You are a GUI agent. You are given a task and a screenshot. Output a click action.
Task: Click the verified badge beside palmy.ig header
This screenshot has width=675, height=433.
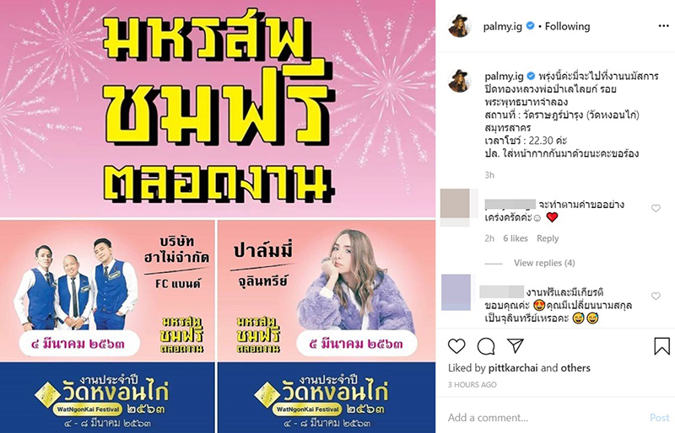(x=531, y=26)
